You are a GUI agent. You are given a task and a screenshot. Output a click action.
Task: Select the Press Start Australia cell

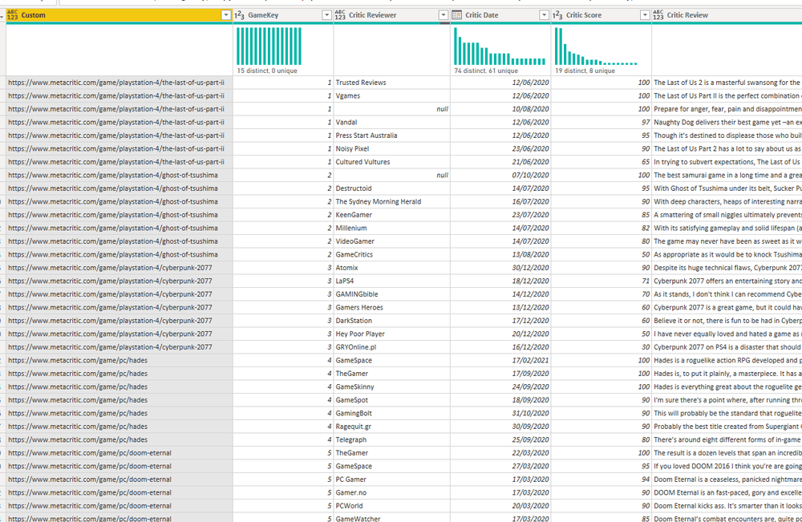[x=392, y=136]
